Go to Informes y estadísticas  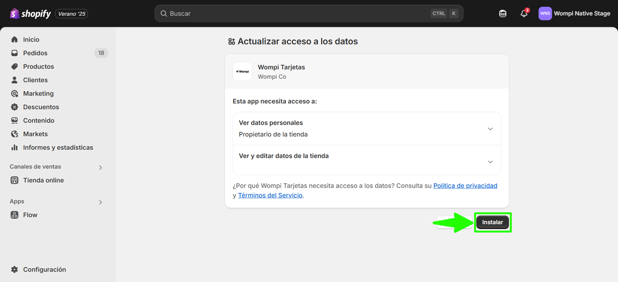(x=58, y=148)
